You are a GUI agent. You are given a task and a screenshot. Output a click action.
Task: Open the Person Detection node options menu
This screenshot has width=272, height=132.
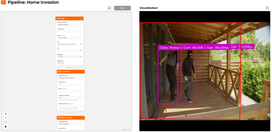[83, 72]
